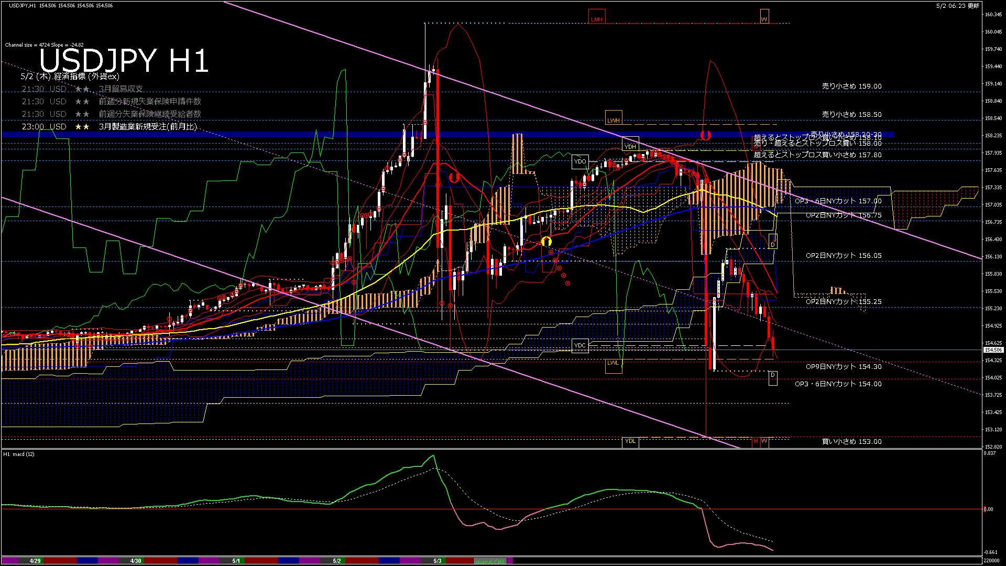Click the OP2日NYカット 156.75 label

pos(844,215)
